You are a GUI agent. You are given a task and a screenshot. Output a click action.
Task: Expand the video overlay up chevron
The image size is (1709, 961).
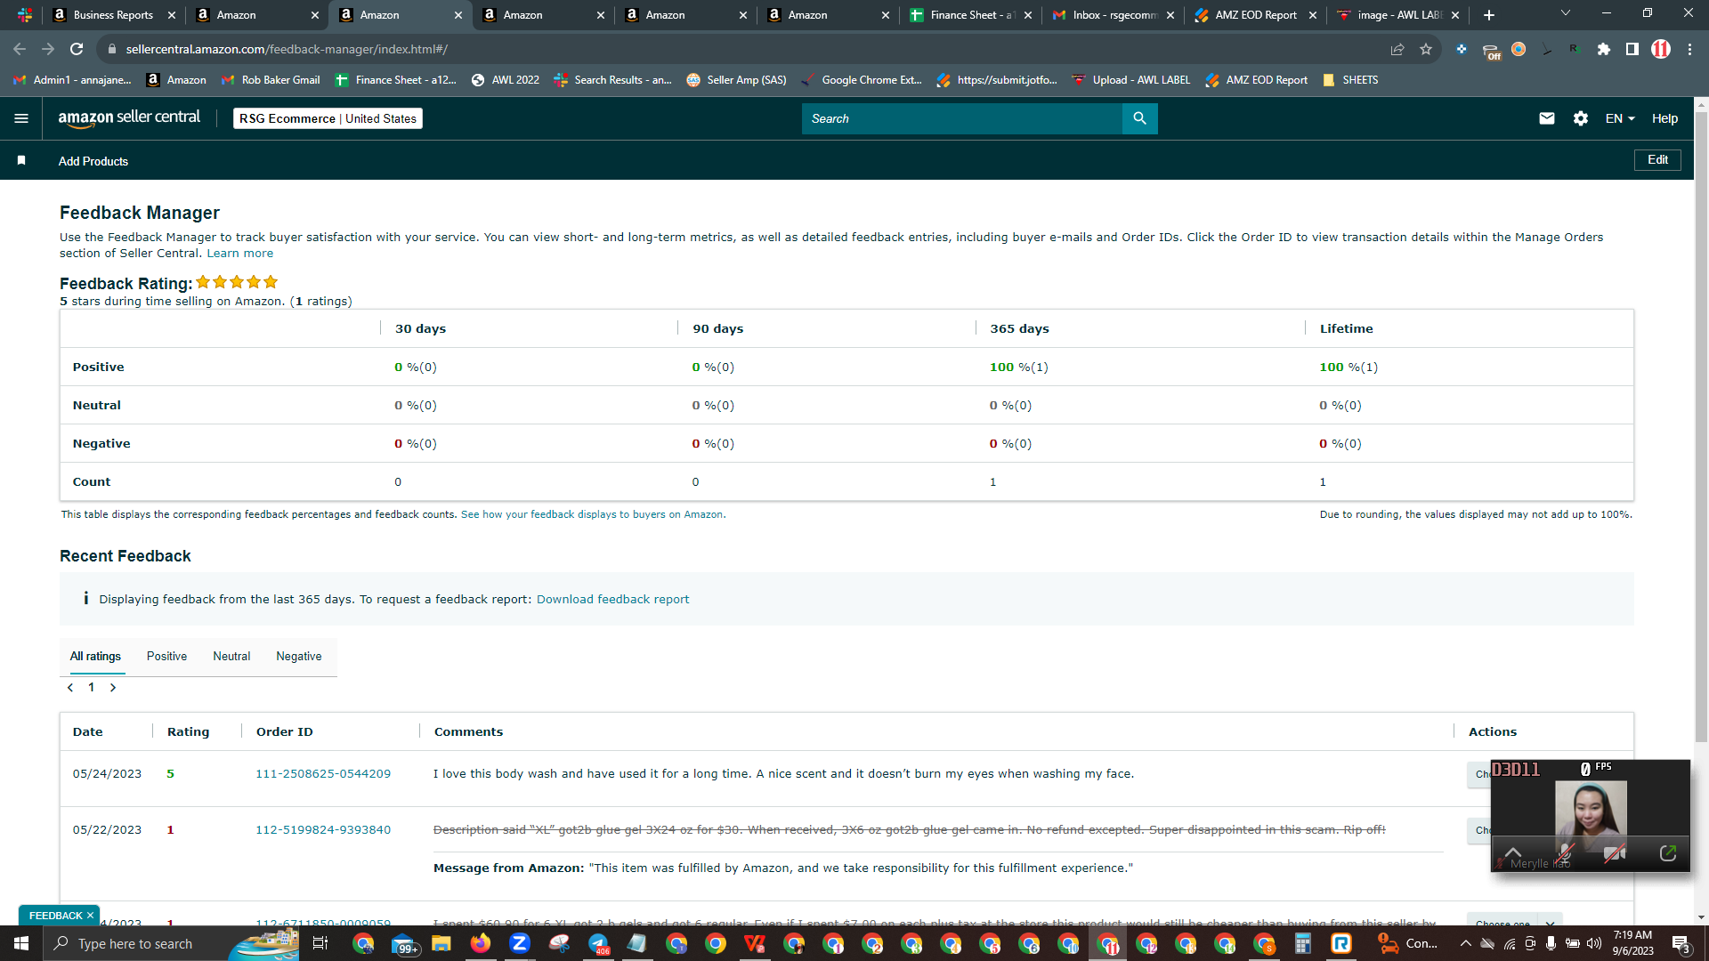[x=1513, y=852]
